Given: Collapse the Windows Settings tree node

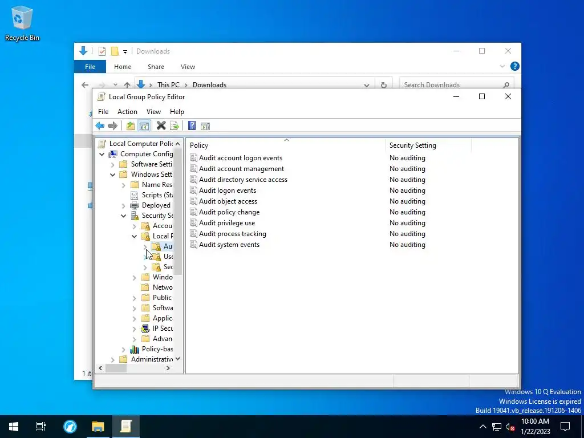Looking at the screenshot, I should 112,175.
